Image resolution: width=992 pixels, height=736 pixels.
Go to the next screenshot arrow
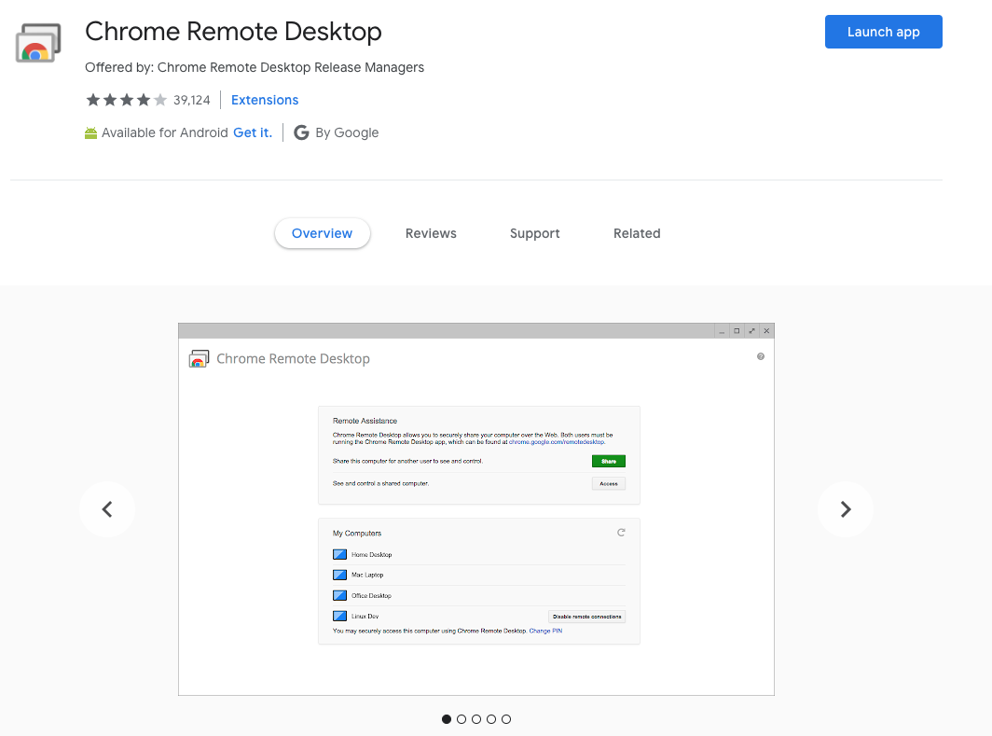[x=846, y=509]
